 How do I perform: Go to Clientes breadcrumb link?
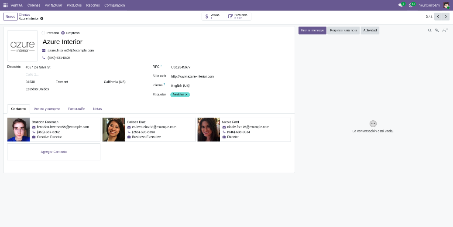[24, 15]
